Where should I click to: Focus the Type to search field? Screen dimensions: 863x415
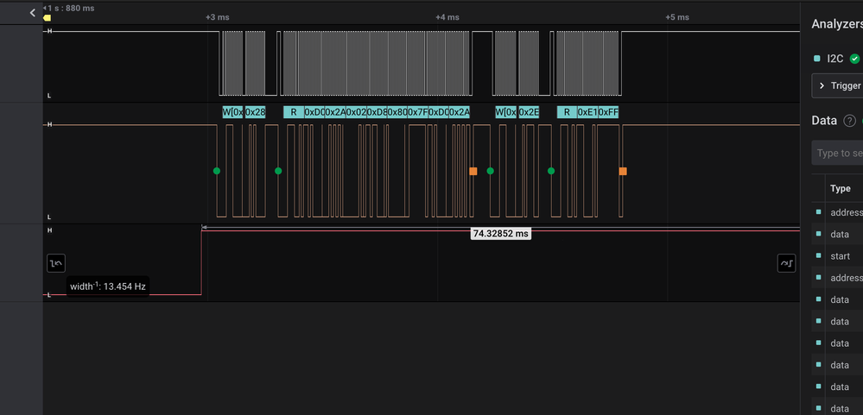coord(837,153)
